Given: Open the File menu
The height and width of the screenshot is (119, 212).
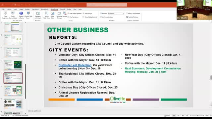Looking at the screenshot, I should [4, 9].
